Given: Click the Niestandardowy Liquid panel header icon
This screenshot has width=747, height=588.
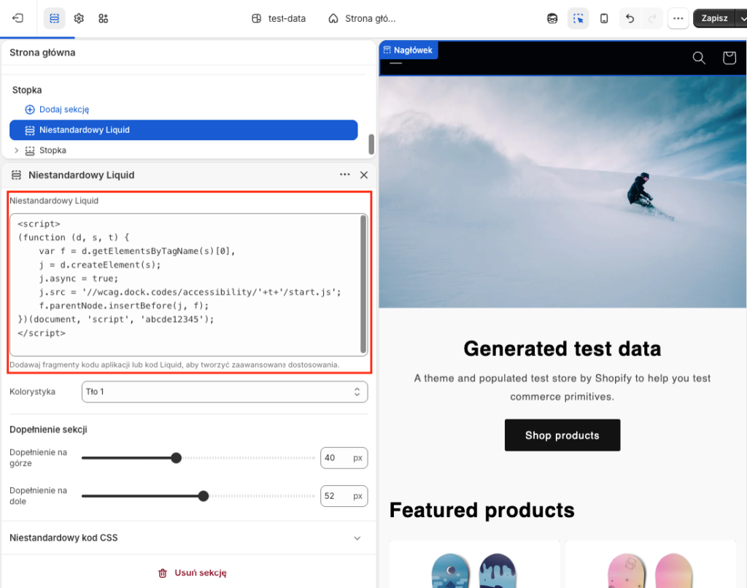Looking at the screenshot, I should coord(16,175).
